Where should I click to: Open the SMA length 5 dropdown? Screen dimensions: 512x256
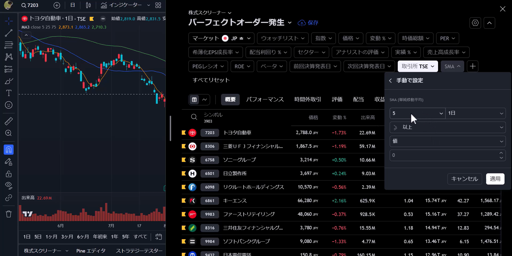[418, 113]
